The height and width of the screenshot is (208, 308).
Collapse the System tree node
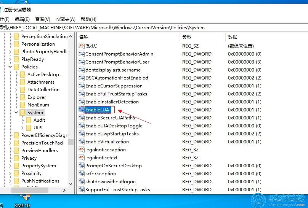[16, 113]
